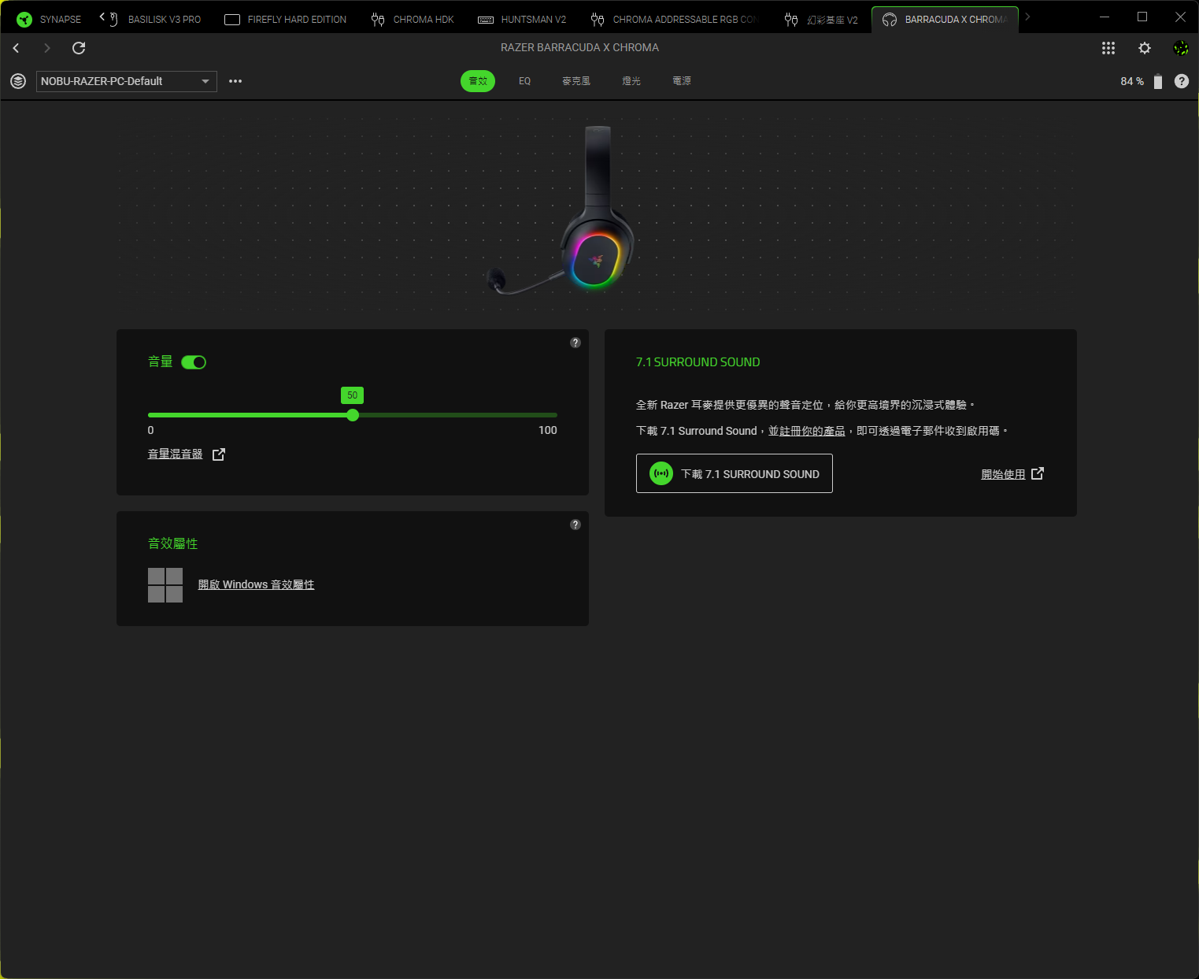
Task: Switch to the CHROMA ADDRESSABLE RGB tab
Action: 674,19
